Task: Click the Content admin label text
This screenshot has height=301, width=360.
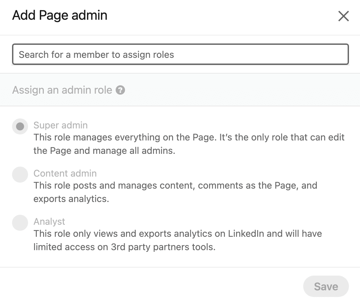Action: click(x=65, y=174)
